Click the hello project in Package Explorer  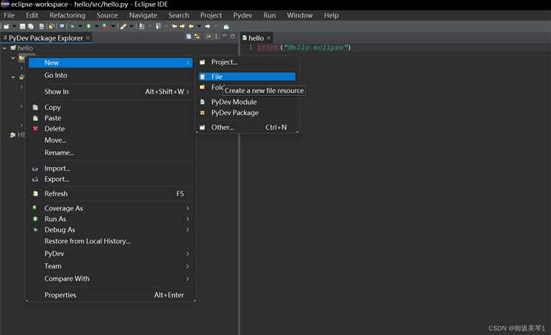point(25,48)
